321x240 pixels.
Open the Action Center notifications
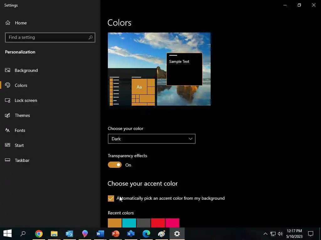coord(311,234)
